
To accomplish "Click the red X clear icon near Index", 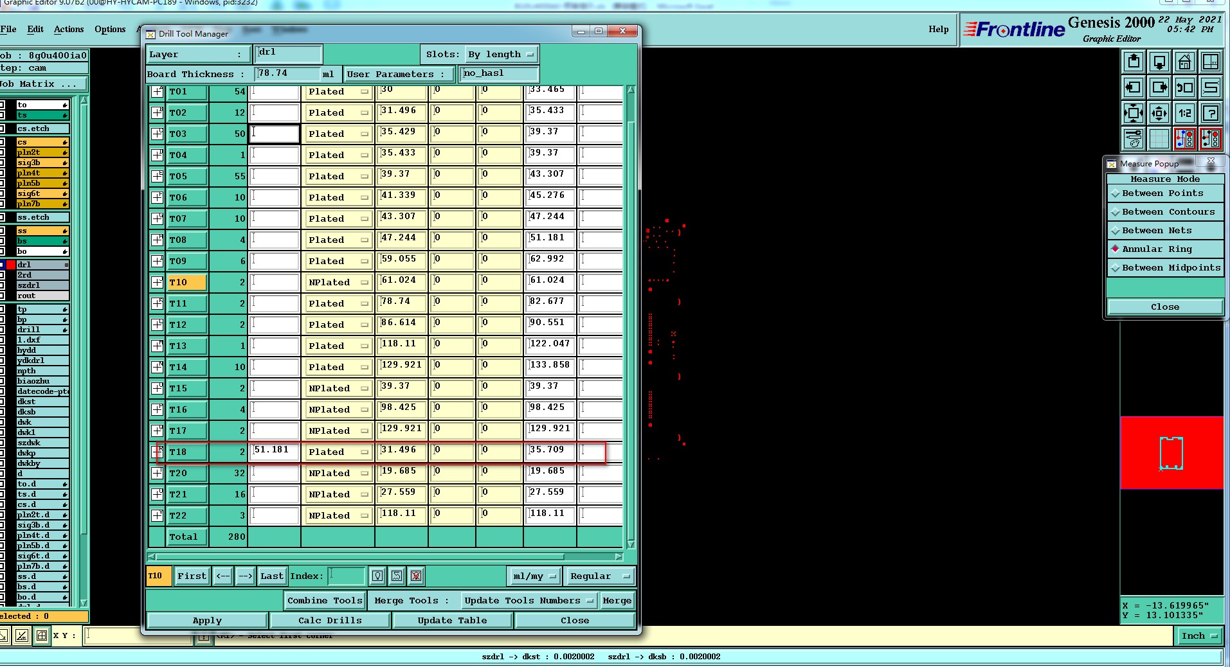I will (x=416, y=576).
